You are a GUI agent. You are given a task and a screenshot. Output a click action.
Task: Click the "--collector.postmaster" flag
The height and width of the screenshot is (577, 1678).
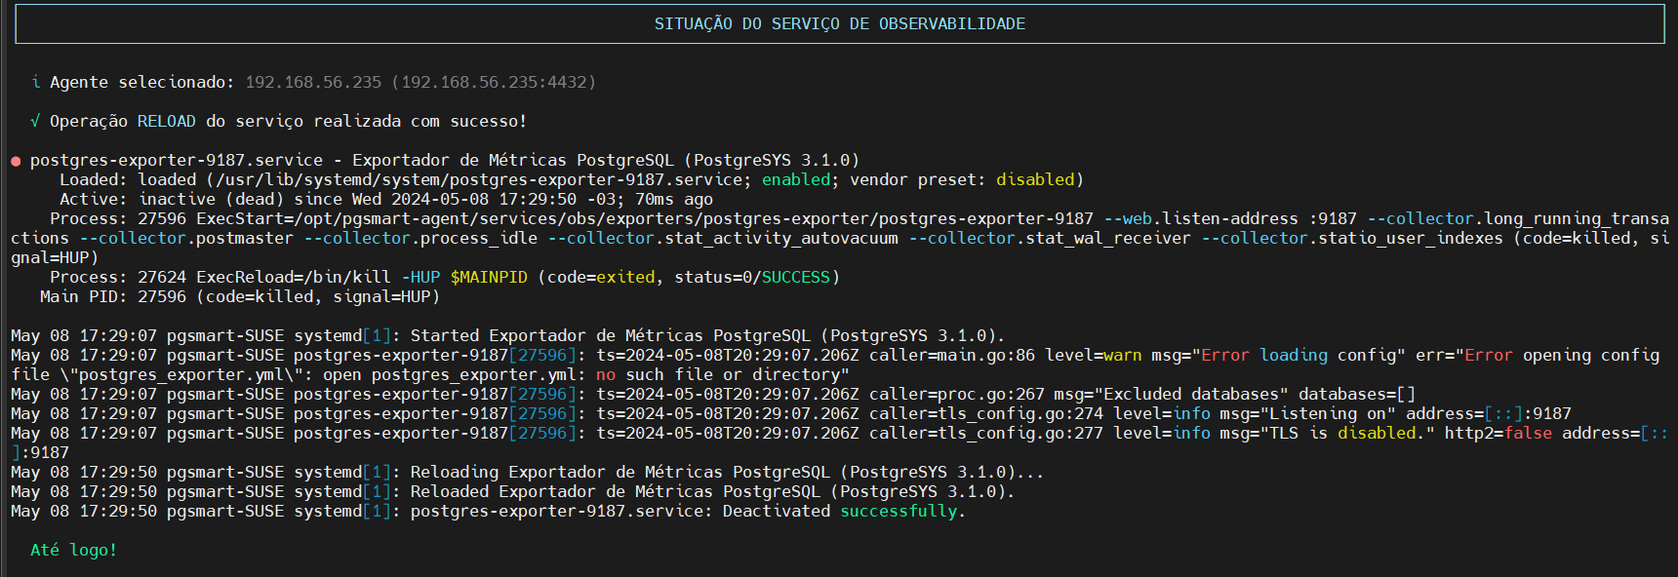tap(186, 238)
